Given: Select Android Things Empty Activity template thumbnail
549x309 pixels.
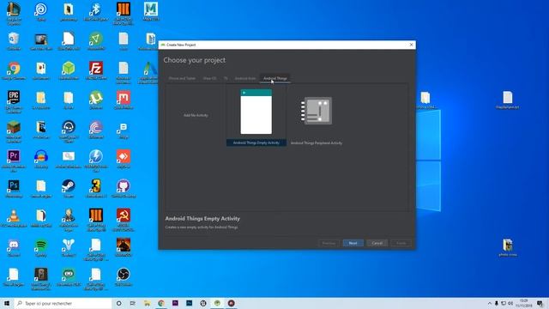Looking at the screenshot, I should pos(256,112).
